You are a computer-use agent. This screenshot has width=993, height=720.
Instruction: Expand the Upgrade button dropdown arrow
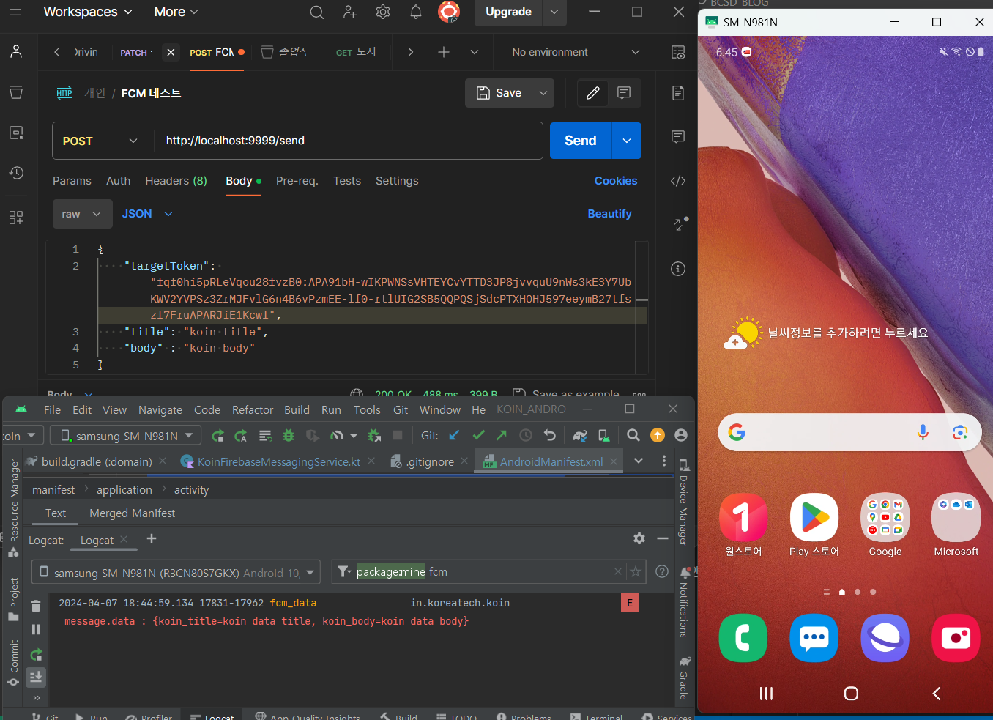(554, 12)
